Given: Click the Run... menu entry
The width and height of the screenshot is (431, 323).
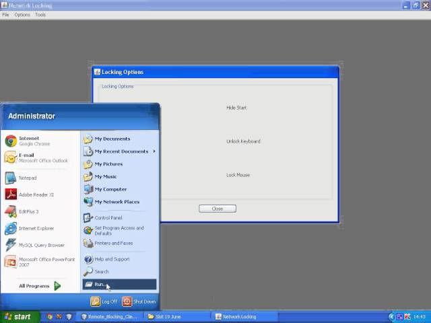Looking at the screenshot, I should tap(119, 284).
